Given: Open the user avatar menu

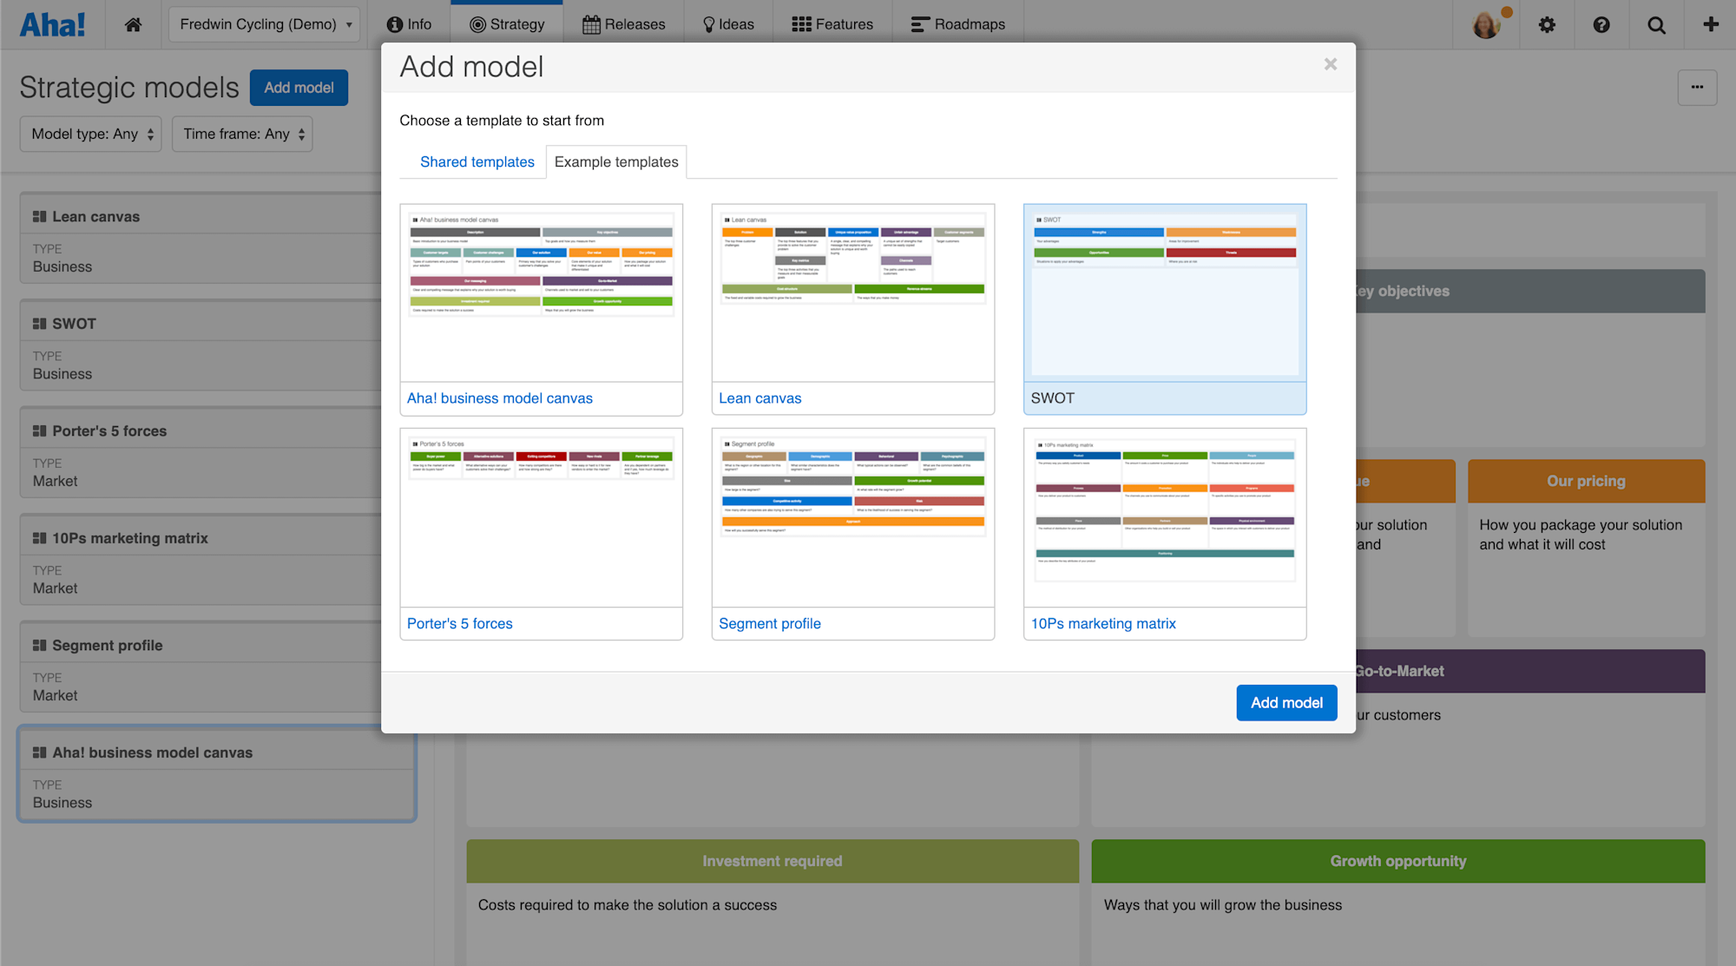Looking at the screenshot, I should click(1488, 24).
